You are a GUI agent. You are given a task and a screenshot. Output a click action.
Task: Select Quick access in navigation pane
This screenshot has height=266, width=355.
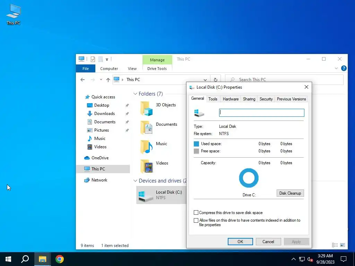103,97
